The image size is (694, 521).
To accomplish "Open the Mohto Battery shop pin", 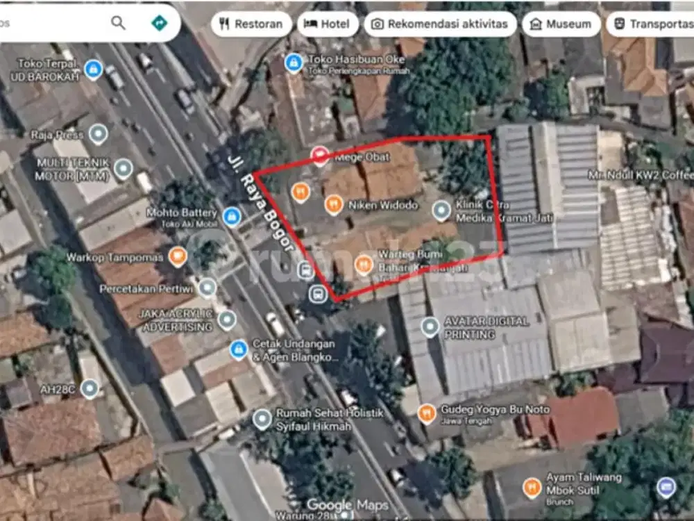I will coord(232,217).
